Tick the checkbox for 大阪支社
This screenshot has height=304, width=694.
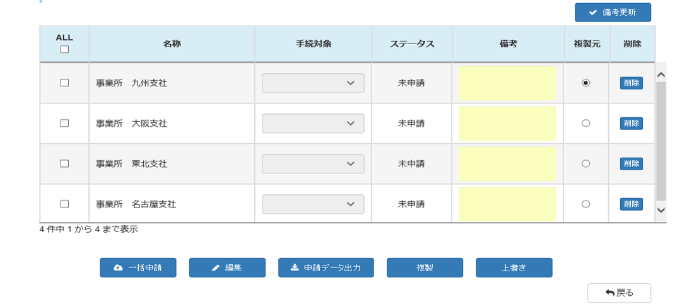[64, 124]
